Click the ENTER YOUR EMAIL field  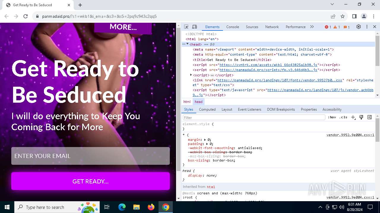coord(91,156)
